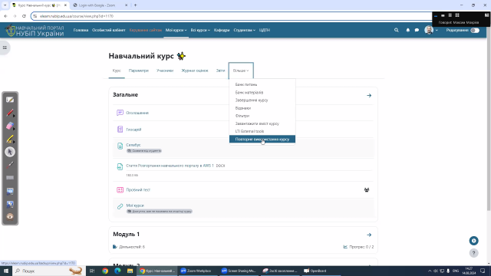
Task: Choose Фільтри from the menu
Action: 262,116
